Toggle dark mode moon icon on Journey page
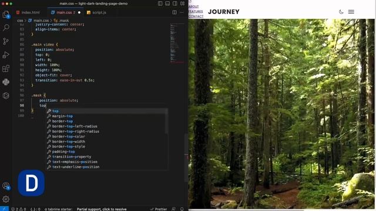 tap(341, 12)
